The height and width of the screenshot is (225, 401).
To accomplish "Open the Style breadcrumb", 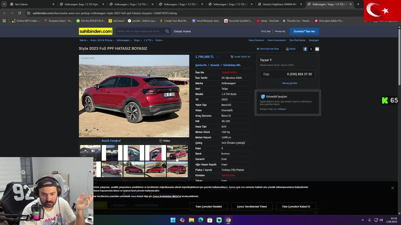I will point(158,40).
